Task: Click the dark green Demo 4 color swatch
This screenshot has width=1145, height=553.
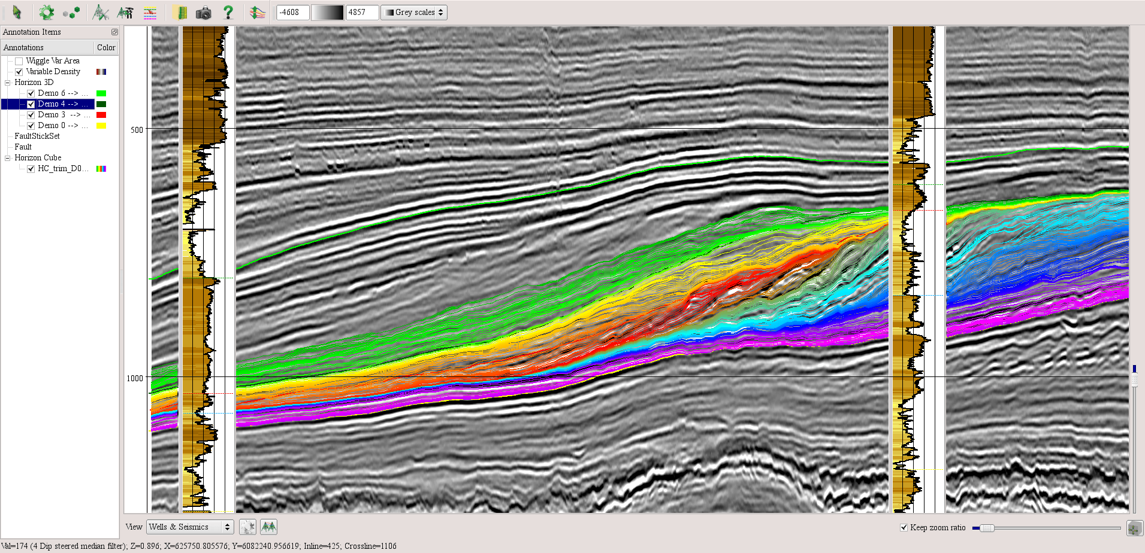Action: click(x=101, y=104)
